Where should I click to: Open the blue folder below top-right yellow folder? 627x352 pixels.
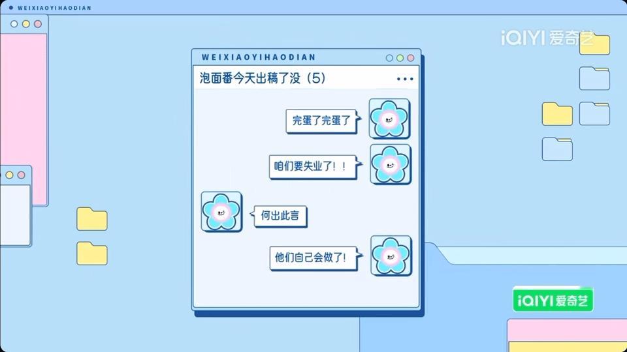click(x=594, y=78)
